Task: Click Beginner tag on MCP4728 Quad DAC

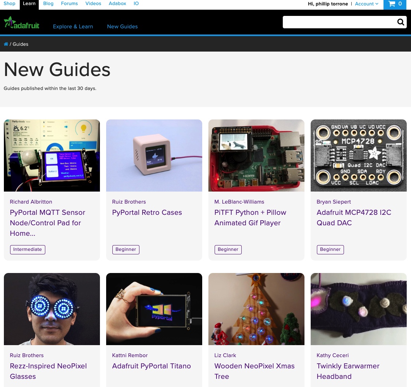Action: pos(330,249)
